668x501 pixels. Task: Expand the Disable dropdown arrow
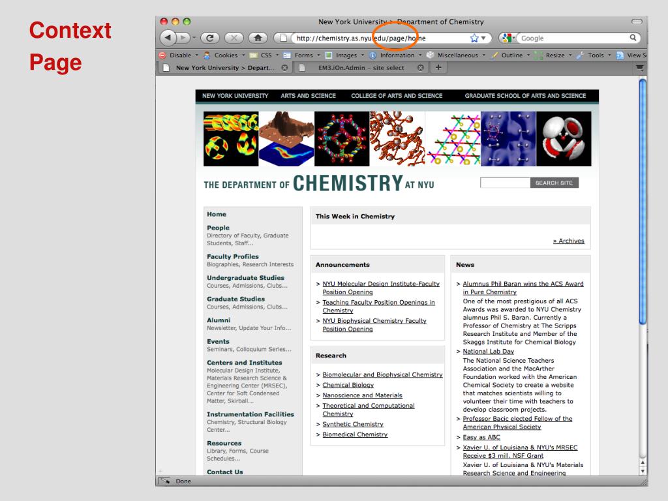197,55
